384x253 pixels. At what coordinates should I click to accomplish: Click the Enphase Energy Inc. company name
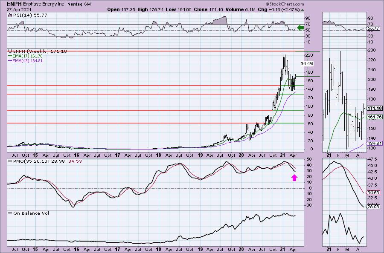point(44,4)
